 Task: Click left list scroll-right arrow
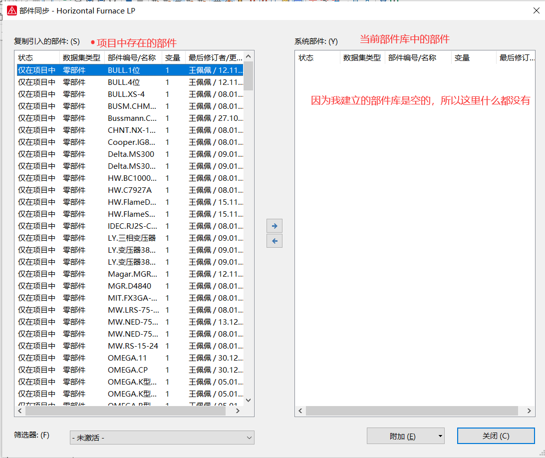click(x=238, y=411)
